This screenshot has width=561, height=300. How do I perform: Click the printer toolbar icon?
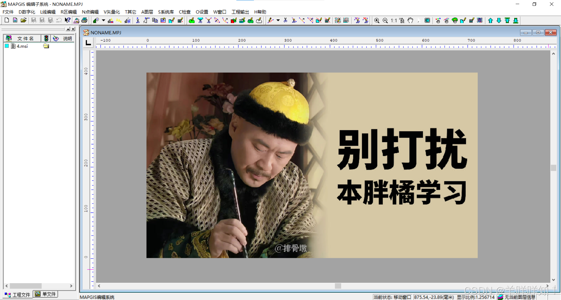pyautogui.click(x=84, y=20)
